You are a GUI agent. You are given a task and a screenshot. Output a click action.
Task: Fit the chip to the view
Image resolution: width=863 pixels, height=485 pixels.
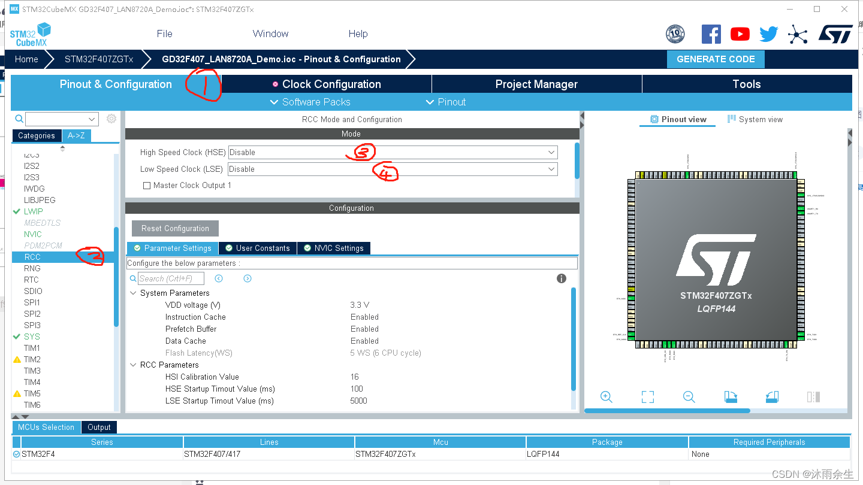pyautogui.click(x=647, y=397)
